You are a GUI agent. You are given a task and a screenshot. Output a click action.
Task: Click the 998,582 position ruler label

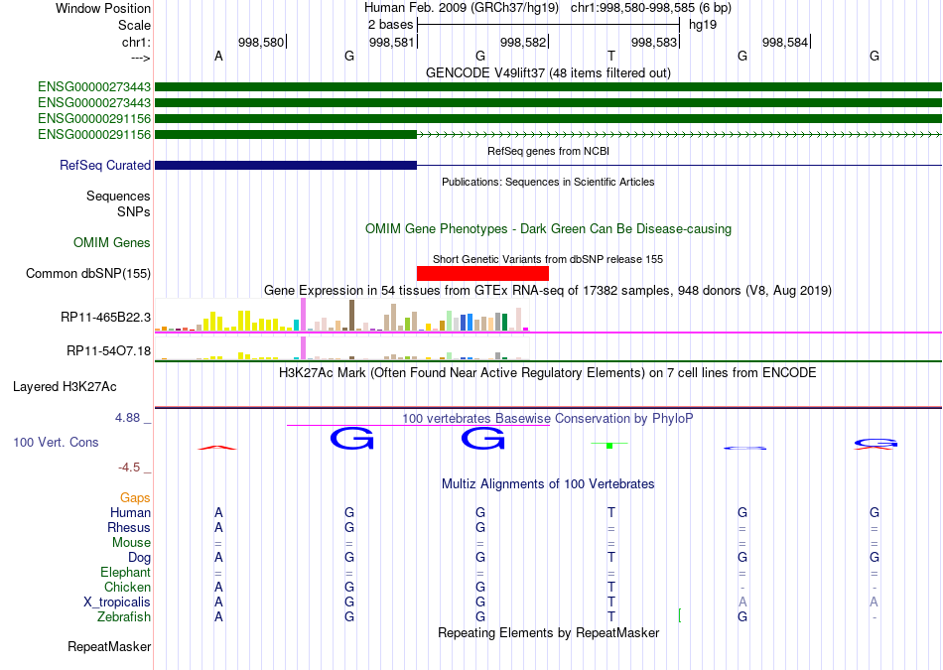[x=523, y=42]
